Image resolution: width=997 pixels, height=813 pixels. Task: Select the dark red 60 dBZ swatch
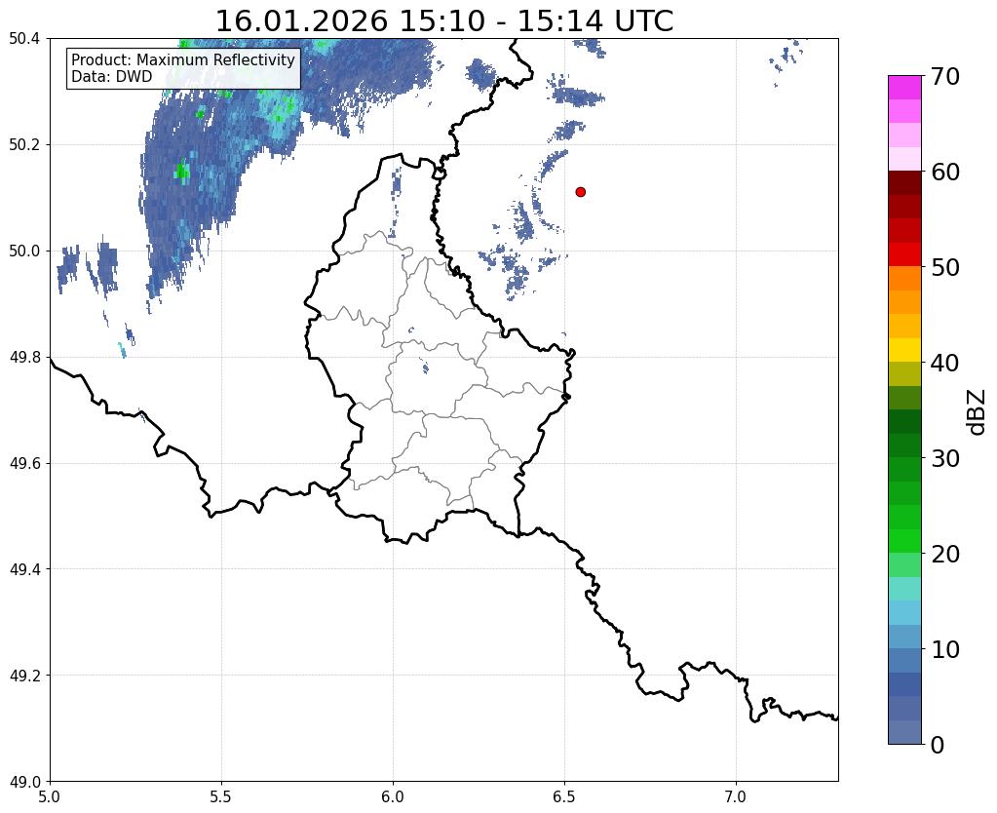pos(904,182)
